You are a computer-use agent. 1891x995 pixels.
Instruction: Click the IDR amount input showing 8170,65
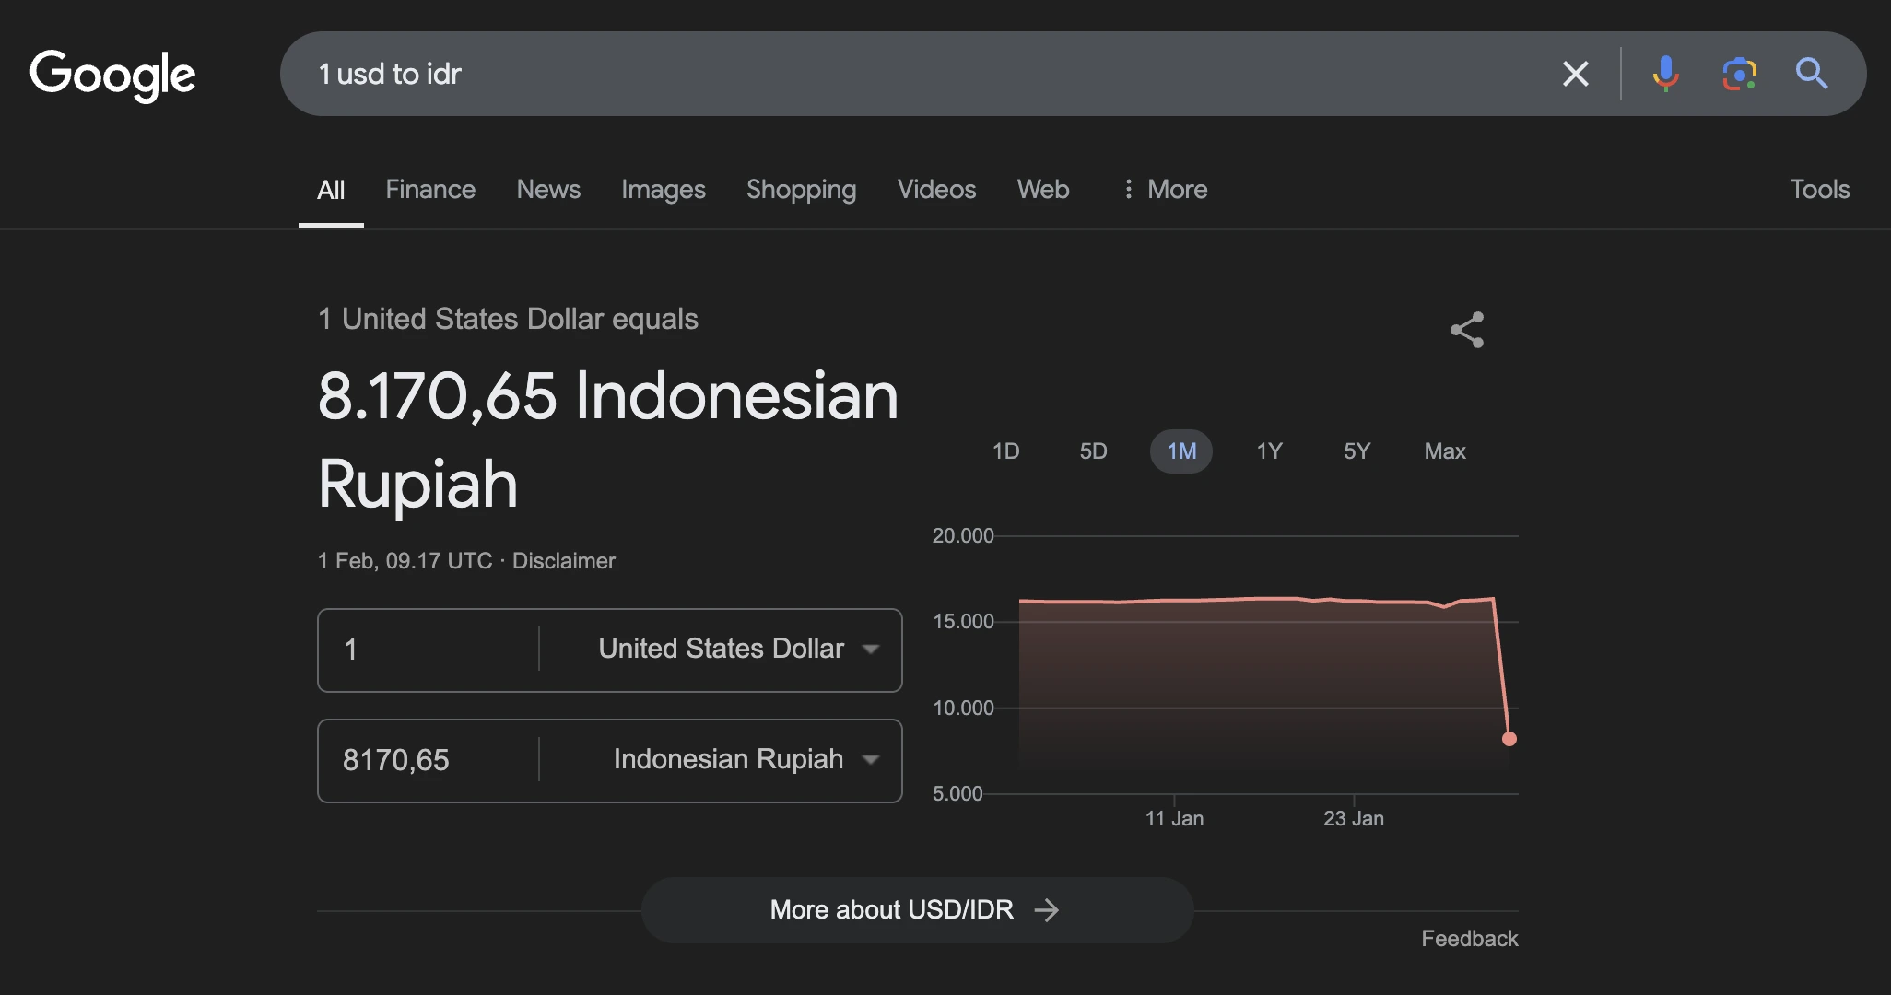click(x=428, y=760)
